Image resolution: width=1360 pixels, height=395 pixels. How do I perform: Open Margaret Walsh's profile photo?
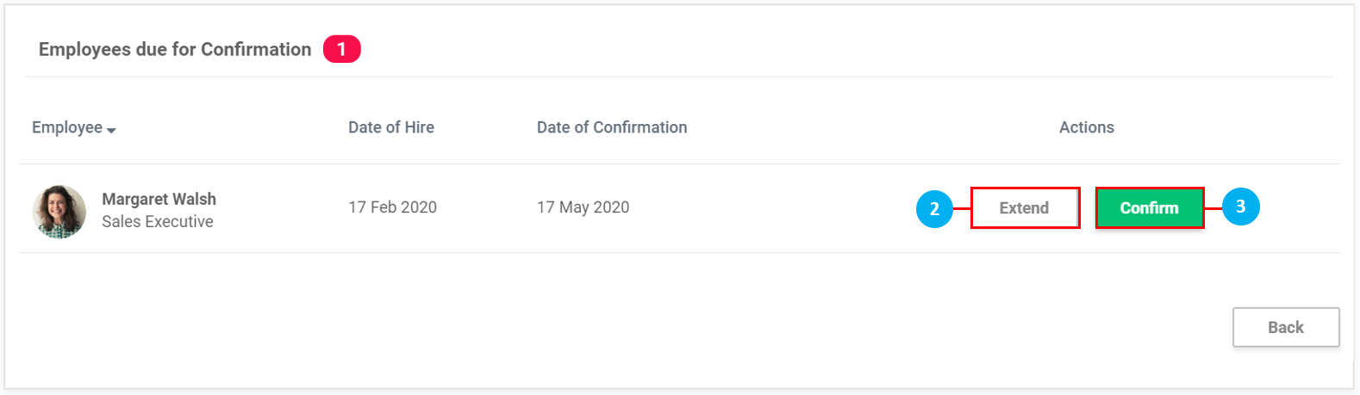[59, 211]
